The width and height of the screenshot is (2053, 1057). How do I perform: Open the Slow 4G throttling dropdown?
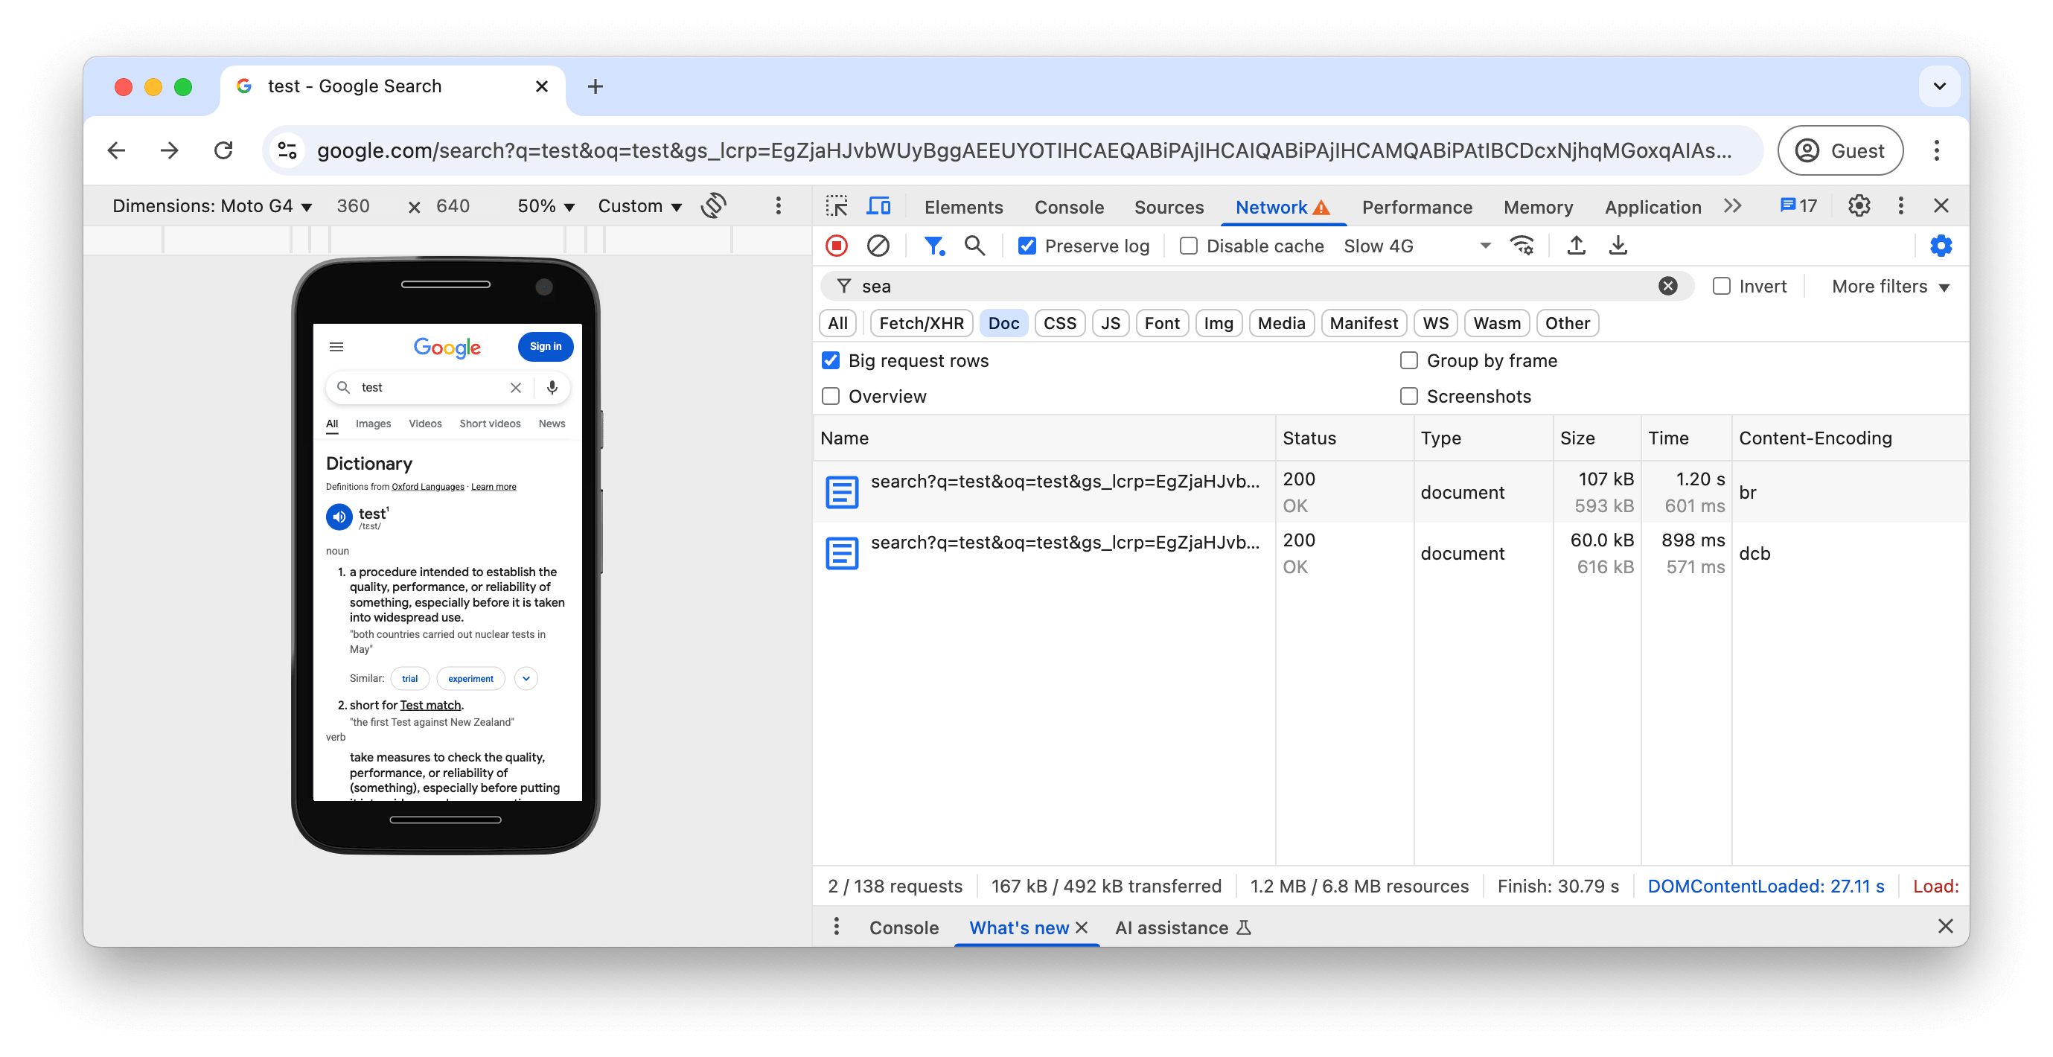[1414, 246]
